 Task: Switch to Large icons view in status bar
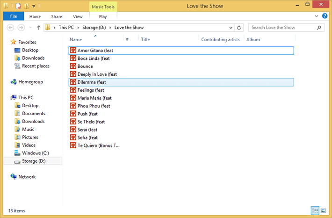pos(323,211)
